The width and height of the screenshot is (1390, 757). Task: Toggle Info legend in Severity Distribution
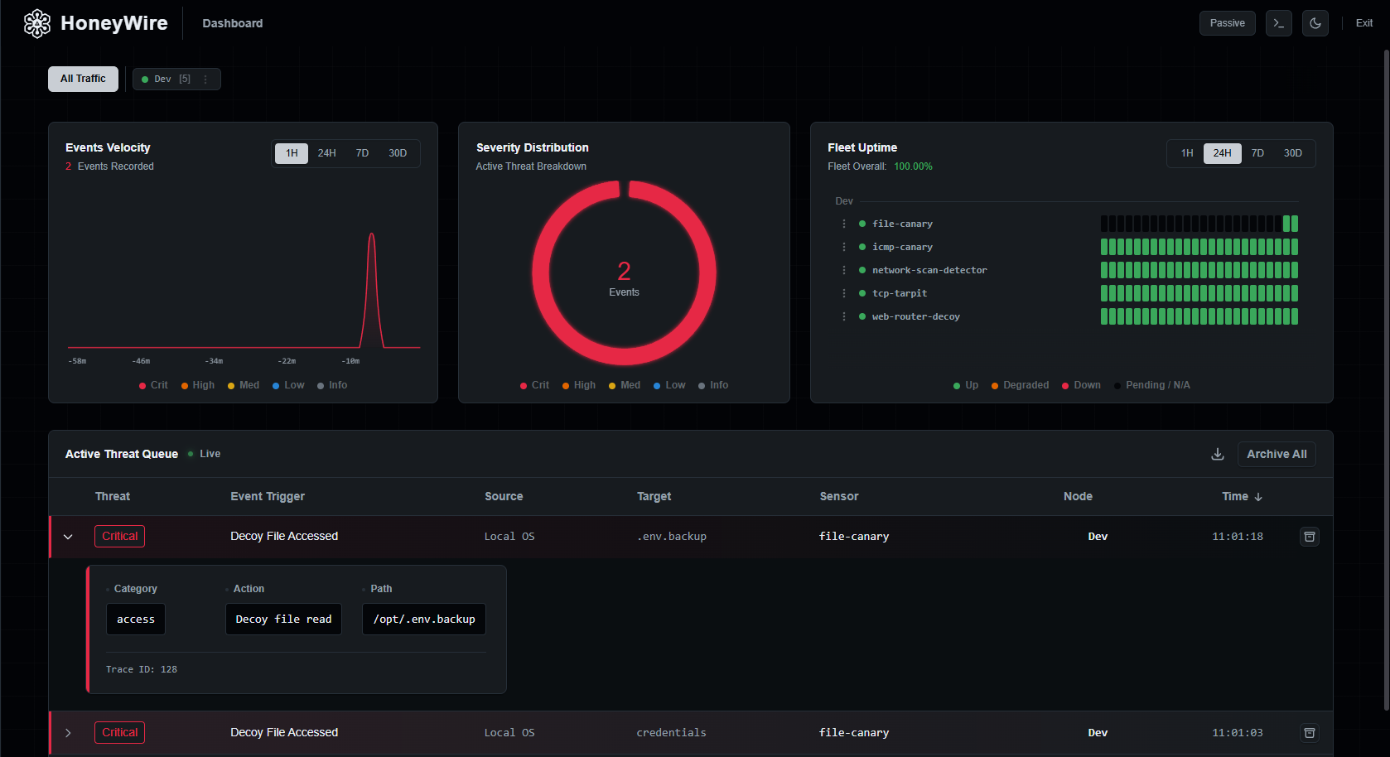(x=713, y=385)
